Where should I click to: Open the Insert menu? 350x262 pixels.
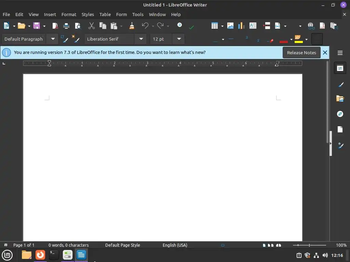[x=50, y=14]
